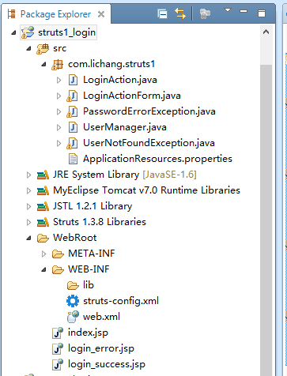Expand UserNotFoundException.java node
The width and height of the screenshot is (287, 376).
tap(59, 143)
